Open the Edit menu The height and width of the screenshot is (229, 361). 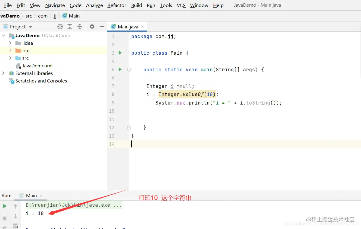coord(21,5)
